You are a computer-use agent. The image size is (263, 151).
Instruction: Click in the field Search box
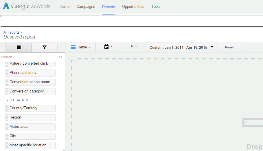pyautogui.click(x=29, y=57)
